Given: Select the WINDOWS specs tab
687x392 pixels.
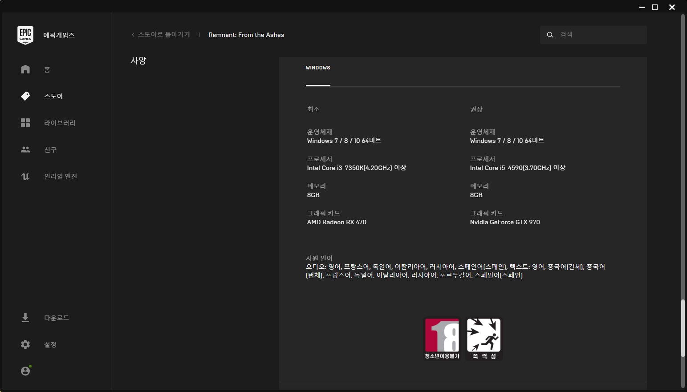Looking at the screenshot, I should pyautogui.click(x=318, y=68).
